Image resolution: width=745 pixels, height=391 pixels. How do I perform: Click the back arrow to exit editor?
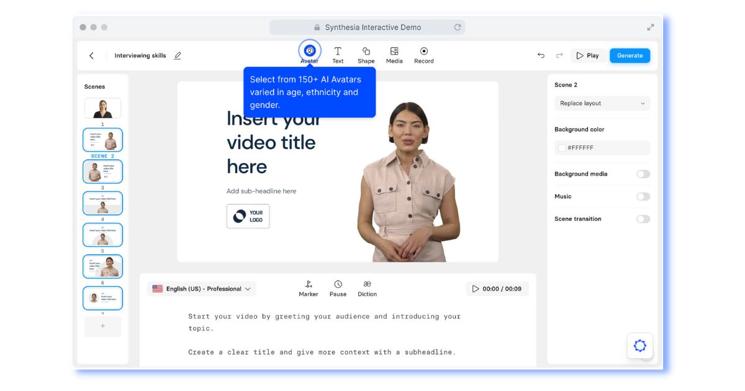(92, 56)
